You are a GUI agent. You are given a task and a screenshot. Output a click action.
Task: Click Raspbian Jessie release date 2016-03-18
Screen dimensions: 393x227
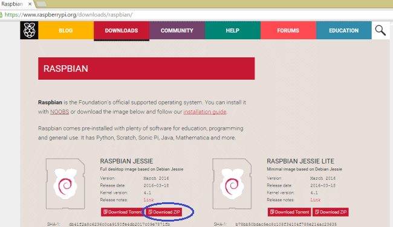coord(156,185)
